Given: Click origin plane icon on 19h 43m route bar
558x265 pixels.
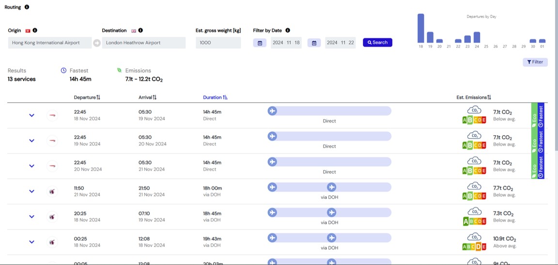Looking at the screenshot, I should click(x=272, y=237).
